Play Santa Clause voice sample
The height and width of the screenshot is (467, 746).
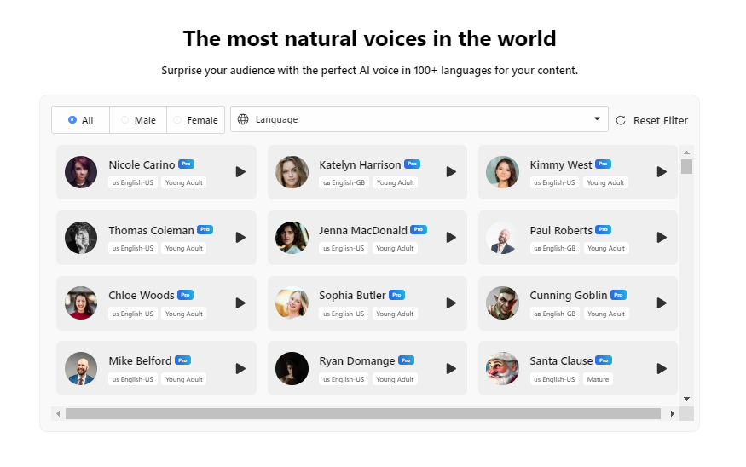pos(662,368)
